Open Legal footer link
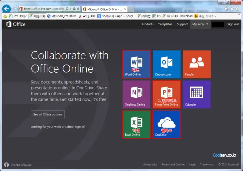This screenshot has width=243, height=171. 192,164
